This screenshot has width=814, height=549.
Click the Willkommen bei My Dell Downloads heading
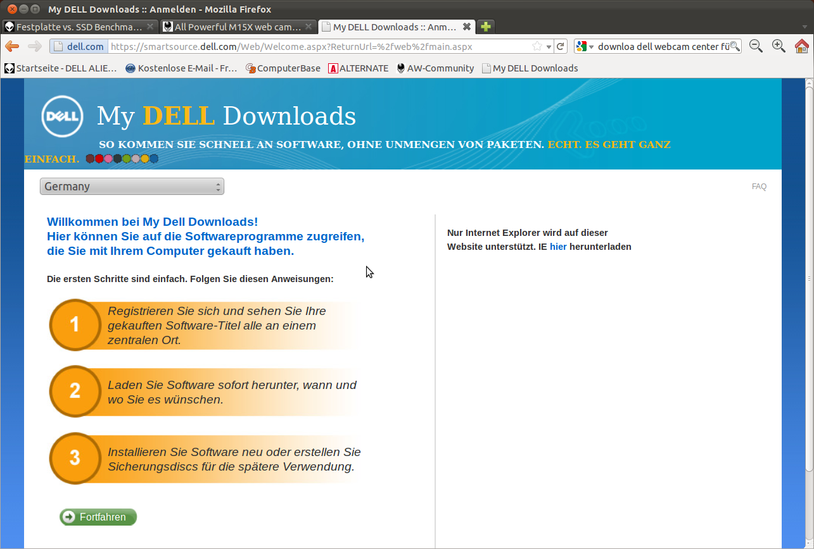(153, 222)
